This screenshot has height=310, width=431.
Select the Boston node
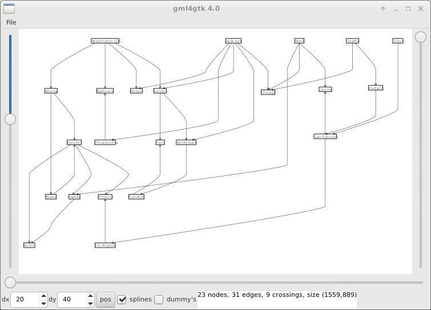pyautogui.click(x=136, y=91)
